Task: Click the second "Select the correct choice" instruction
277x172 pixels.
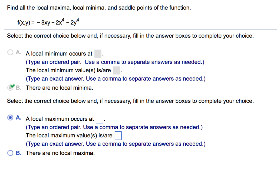Action: pyautogui.click(x=130, y=101)
